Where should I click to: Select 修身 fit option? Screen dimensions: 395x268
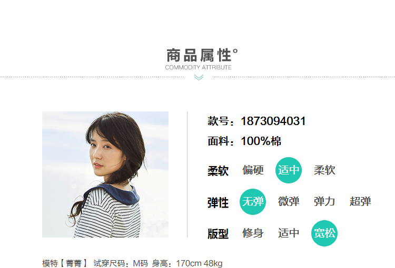[x=253, y=233]
